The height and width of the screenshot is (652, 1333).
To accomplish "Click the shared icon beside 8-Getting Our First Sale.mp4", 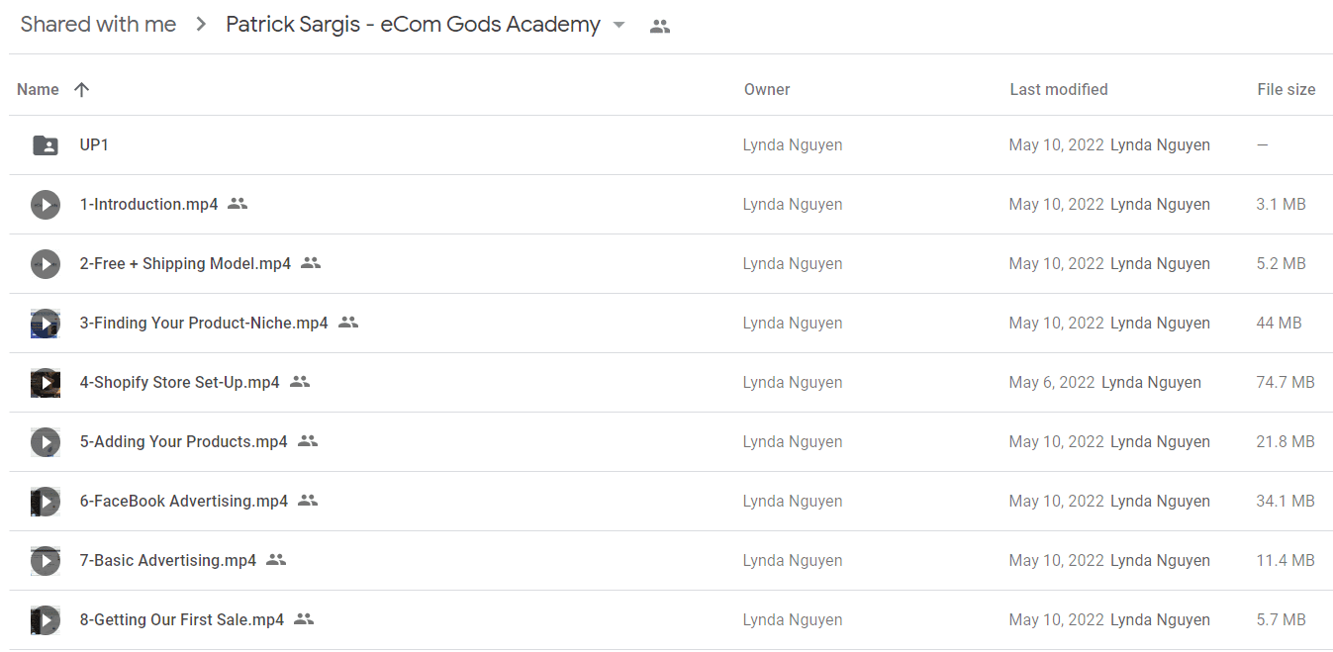I will (304, 619).
